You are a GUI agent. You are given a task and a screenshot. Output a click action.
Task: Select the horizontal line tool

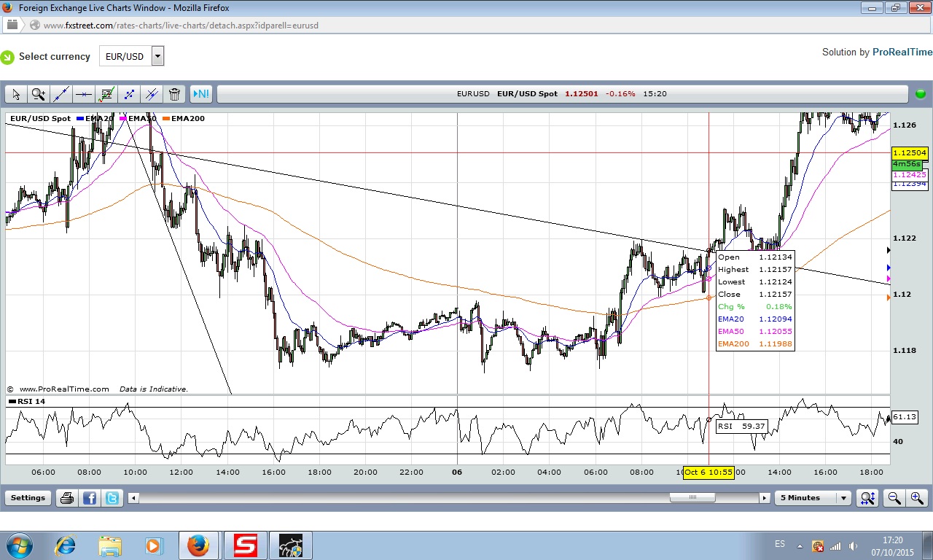point(84,94)
